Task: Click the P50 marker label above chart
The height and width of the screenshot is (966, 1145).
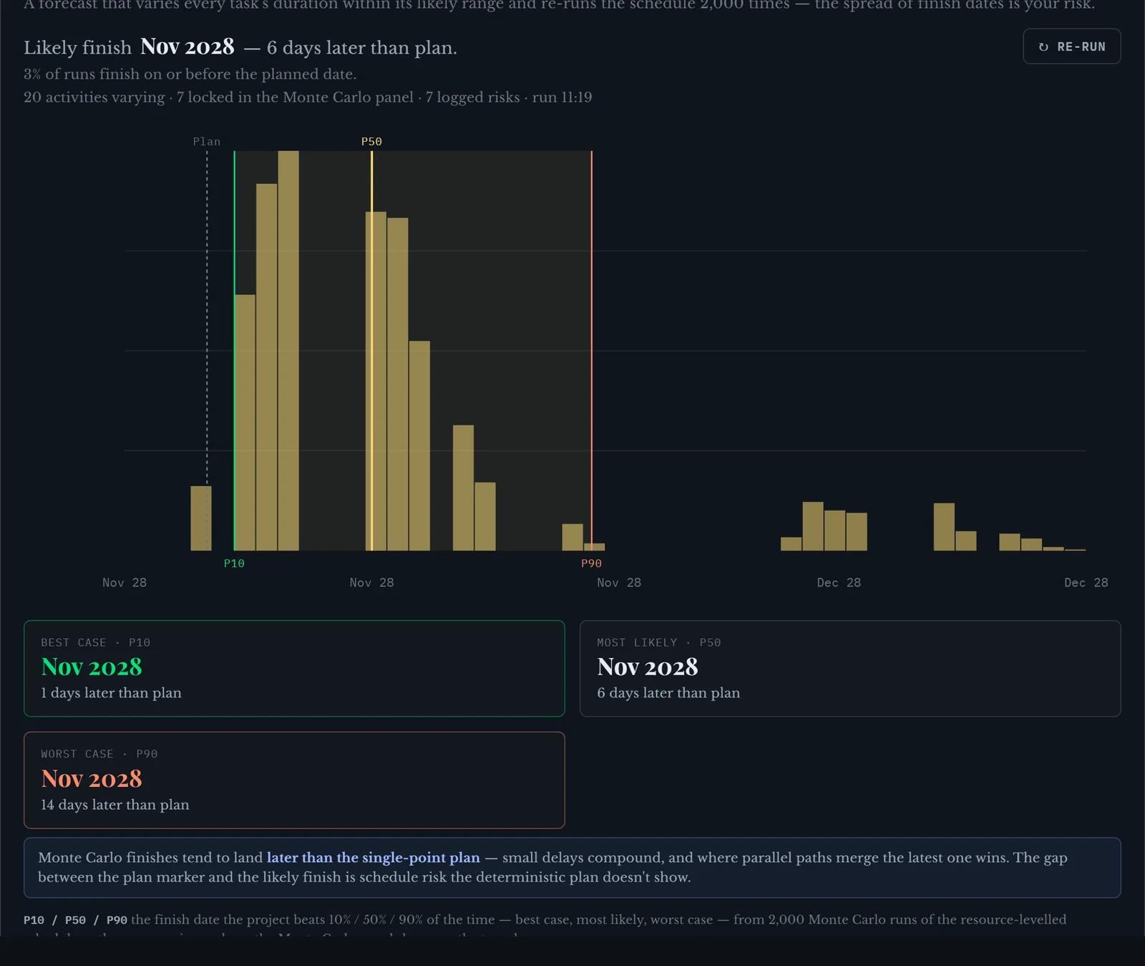Action: pos(371,142)
